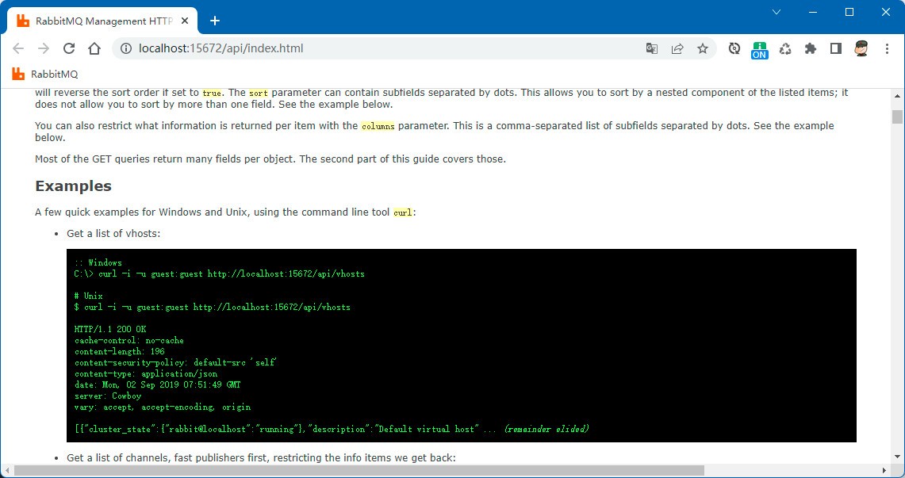Screen dimensions: 905x478
Task: Open the circular clock-arrow extension
Action: point(734,48)
